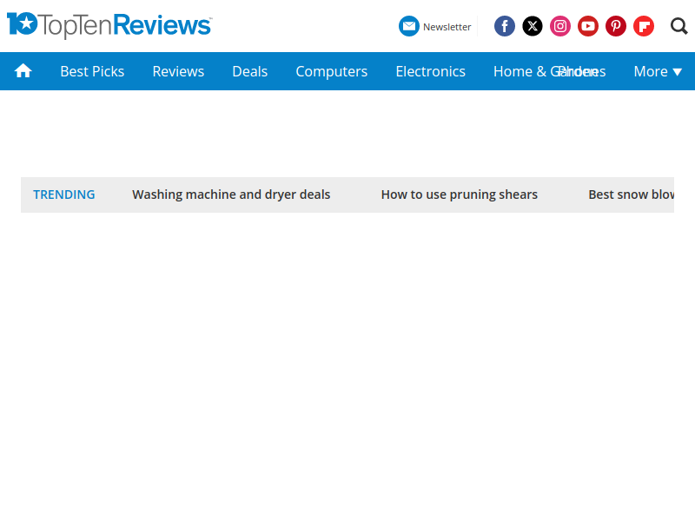The height and width of the screenshot is (521, 695).
Task: Open the Best Picks menu
Action: coord(92,71)
